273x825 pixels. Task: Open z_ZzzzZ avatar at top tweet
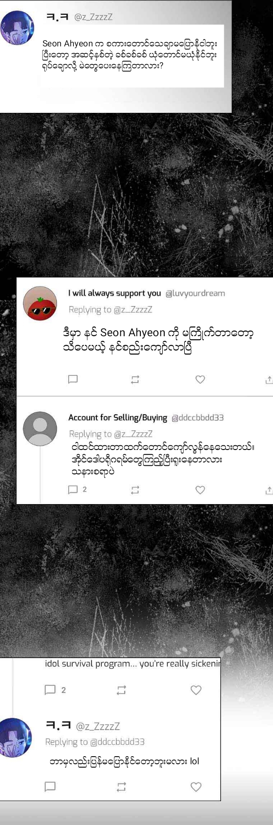tap(17, 27)
